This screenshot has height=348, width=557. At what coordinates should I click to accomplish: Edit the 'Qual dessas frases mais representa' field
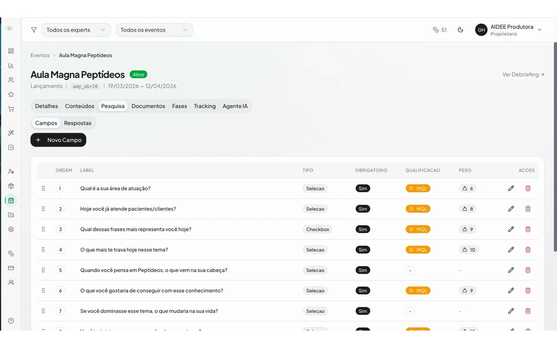pyautogui.click(x=511, y=229)
